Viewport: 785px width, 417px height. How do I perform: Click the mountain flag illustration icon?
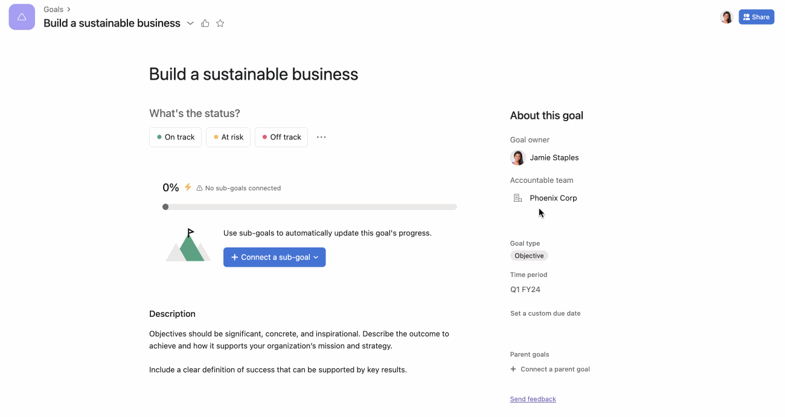point(187,244)
